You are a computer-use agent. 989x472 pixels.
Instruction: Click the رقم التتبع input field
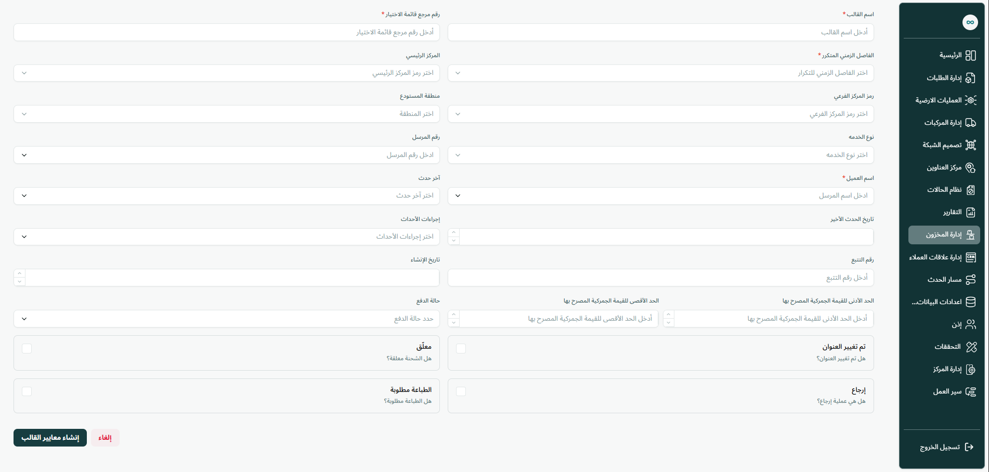tap(660, 278)
